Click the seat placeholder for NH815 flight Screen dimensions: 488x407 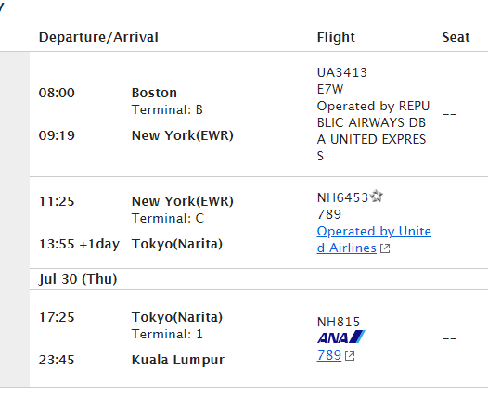(x=449, y=338)
